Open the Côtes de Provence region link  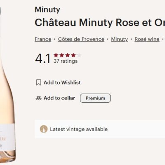point(81,39)
